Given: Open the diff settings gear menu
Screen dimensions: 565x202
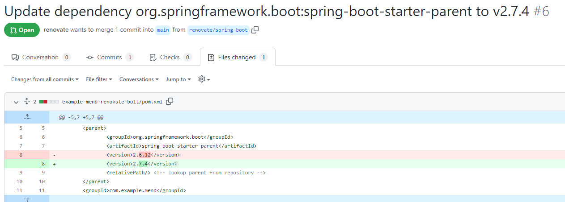Looking at the screenshot, I should click(x=204, y=79).
